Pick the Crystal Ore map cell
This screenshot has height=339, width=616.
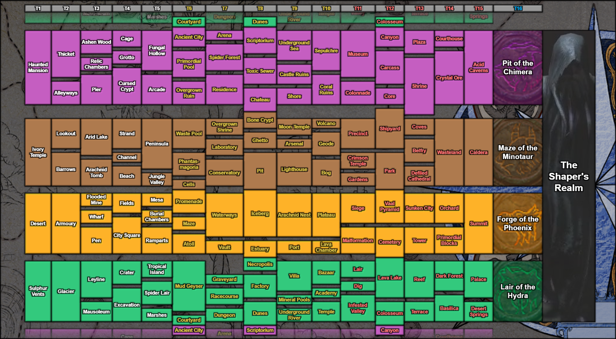tap(449, 78)
